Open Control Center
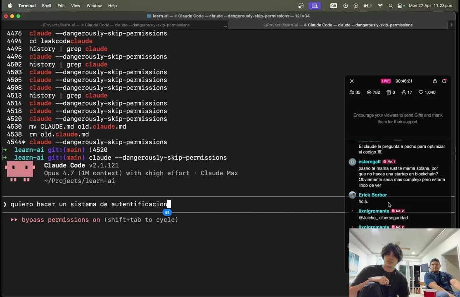Screen dimensions: 460x297 pyautogui.click(x=401, y=6)
